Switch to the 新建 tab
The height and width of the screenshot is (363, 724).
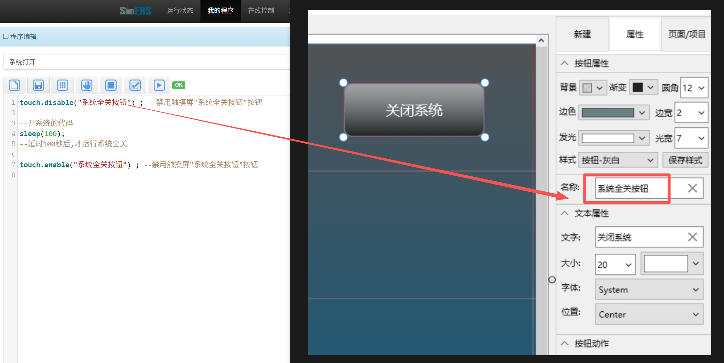[582, 34]
